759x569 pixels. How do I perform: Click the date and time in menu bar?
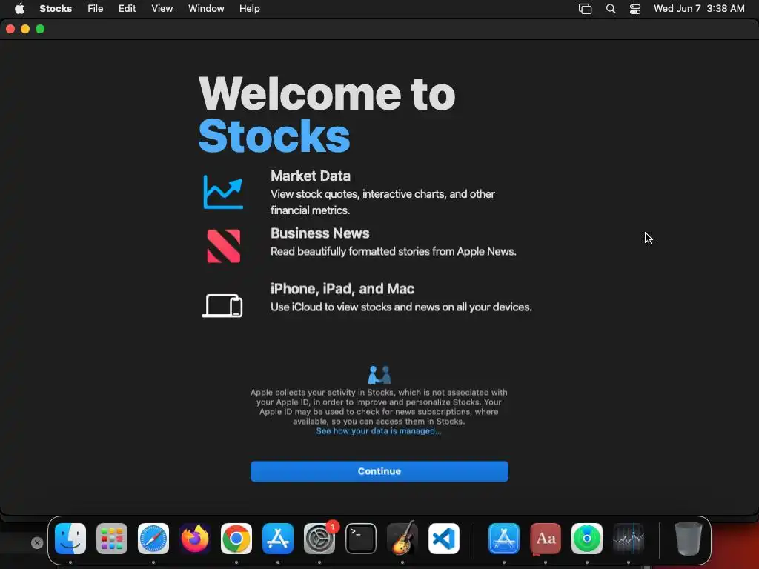(699, 9)
